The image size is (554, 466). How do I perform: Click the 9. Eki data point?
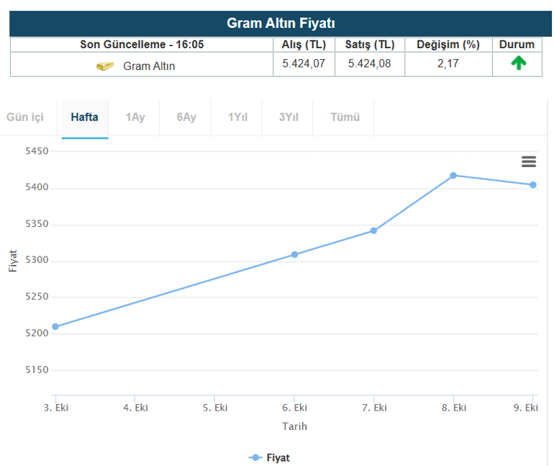coord(533,185)
